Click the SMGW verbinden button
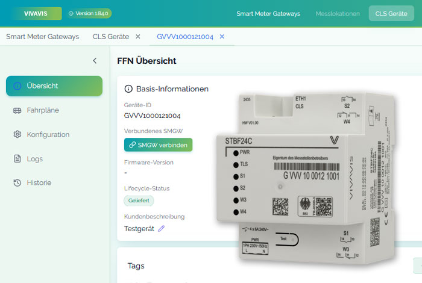This screenshot has height=283, width=422. point(158,145)
